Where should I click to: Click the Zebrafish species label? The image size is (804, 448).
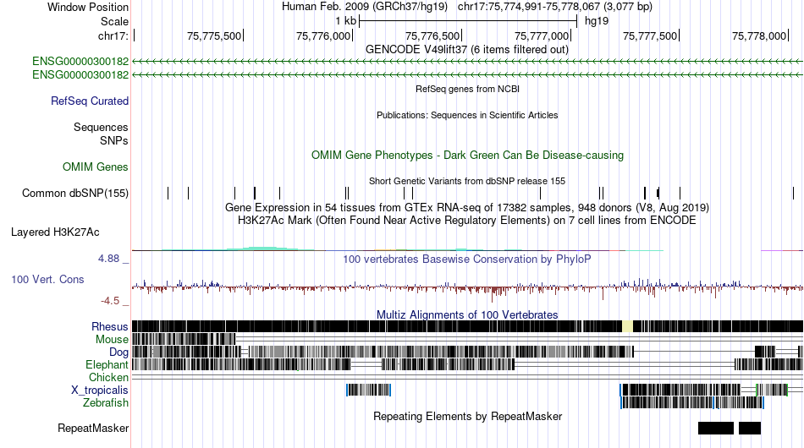click(106, 403)
